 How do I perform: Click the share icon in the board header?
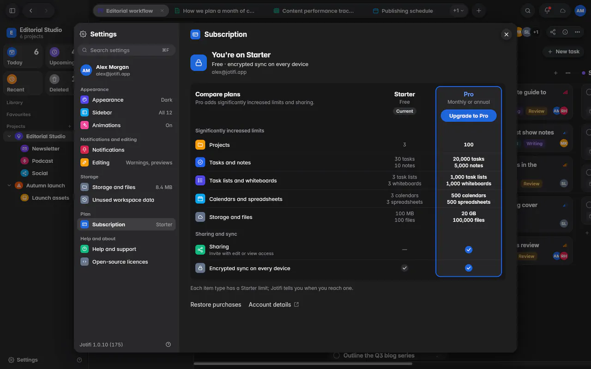(x=553, y=32)
